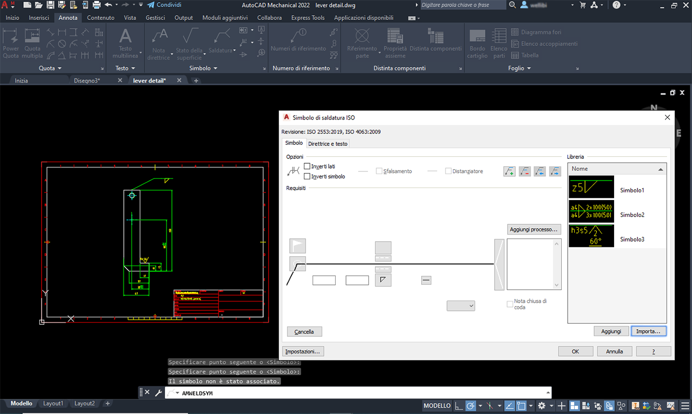
Task: Select the Quota multipla tool
Action: point(32,43)
